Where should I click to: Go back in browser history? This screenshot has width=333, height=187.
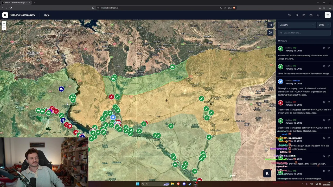3,8
